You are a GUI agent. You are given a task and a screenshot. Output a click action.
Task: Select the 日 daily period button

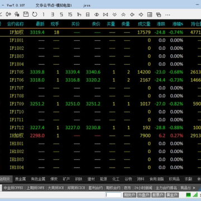(88, 15)
